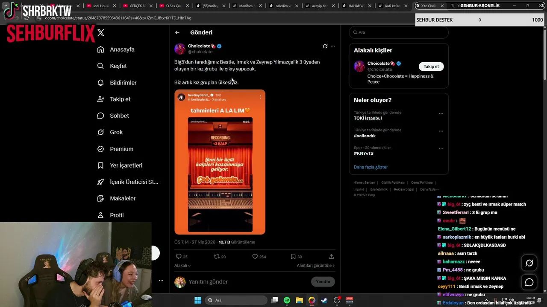The height and width of the screenshot is (307, 547).
Task: Open Task View on the taskbar
Action: pos(274,300)
